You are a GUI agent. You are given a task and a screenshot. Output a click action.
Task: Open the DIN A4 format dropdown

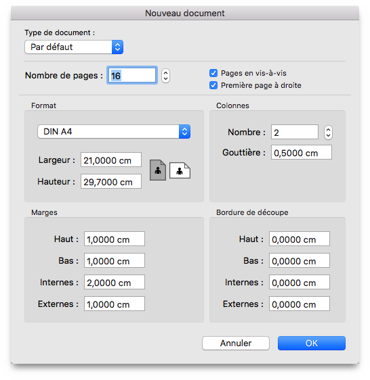(114, 132)
